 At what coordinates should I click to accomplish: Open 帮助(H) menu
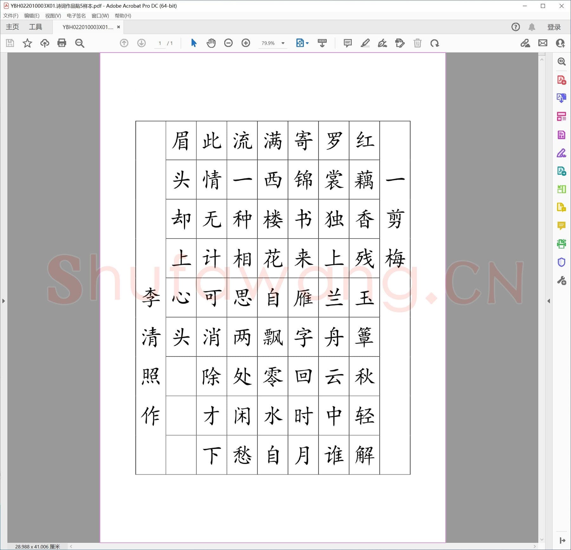(x=123, y=16)
